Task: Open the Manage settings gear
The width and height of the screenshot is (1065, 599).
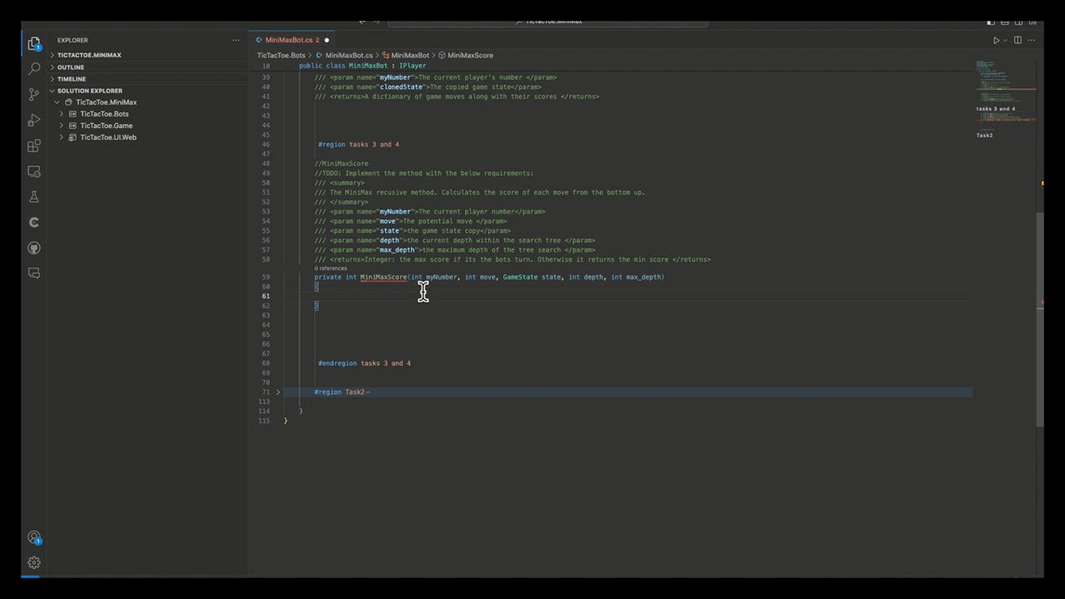Action: (33, 562)
